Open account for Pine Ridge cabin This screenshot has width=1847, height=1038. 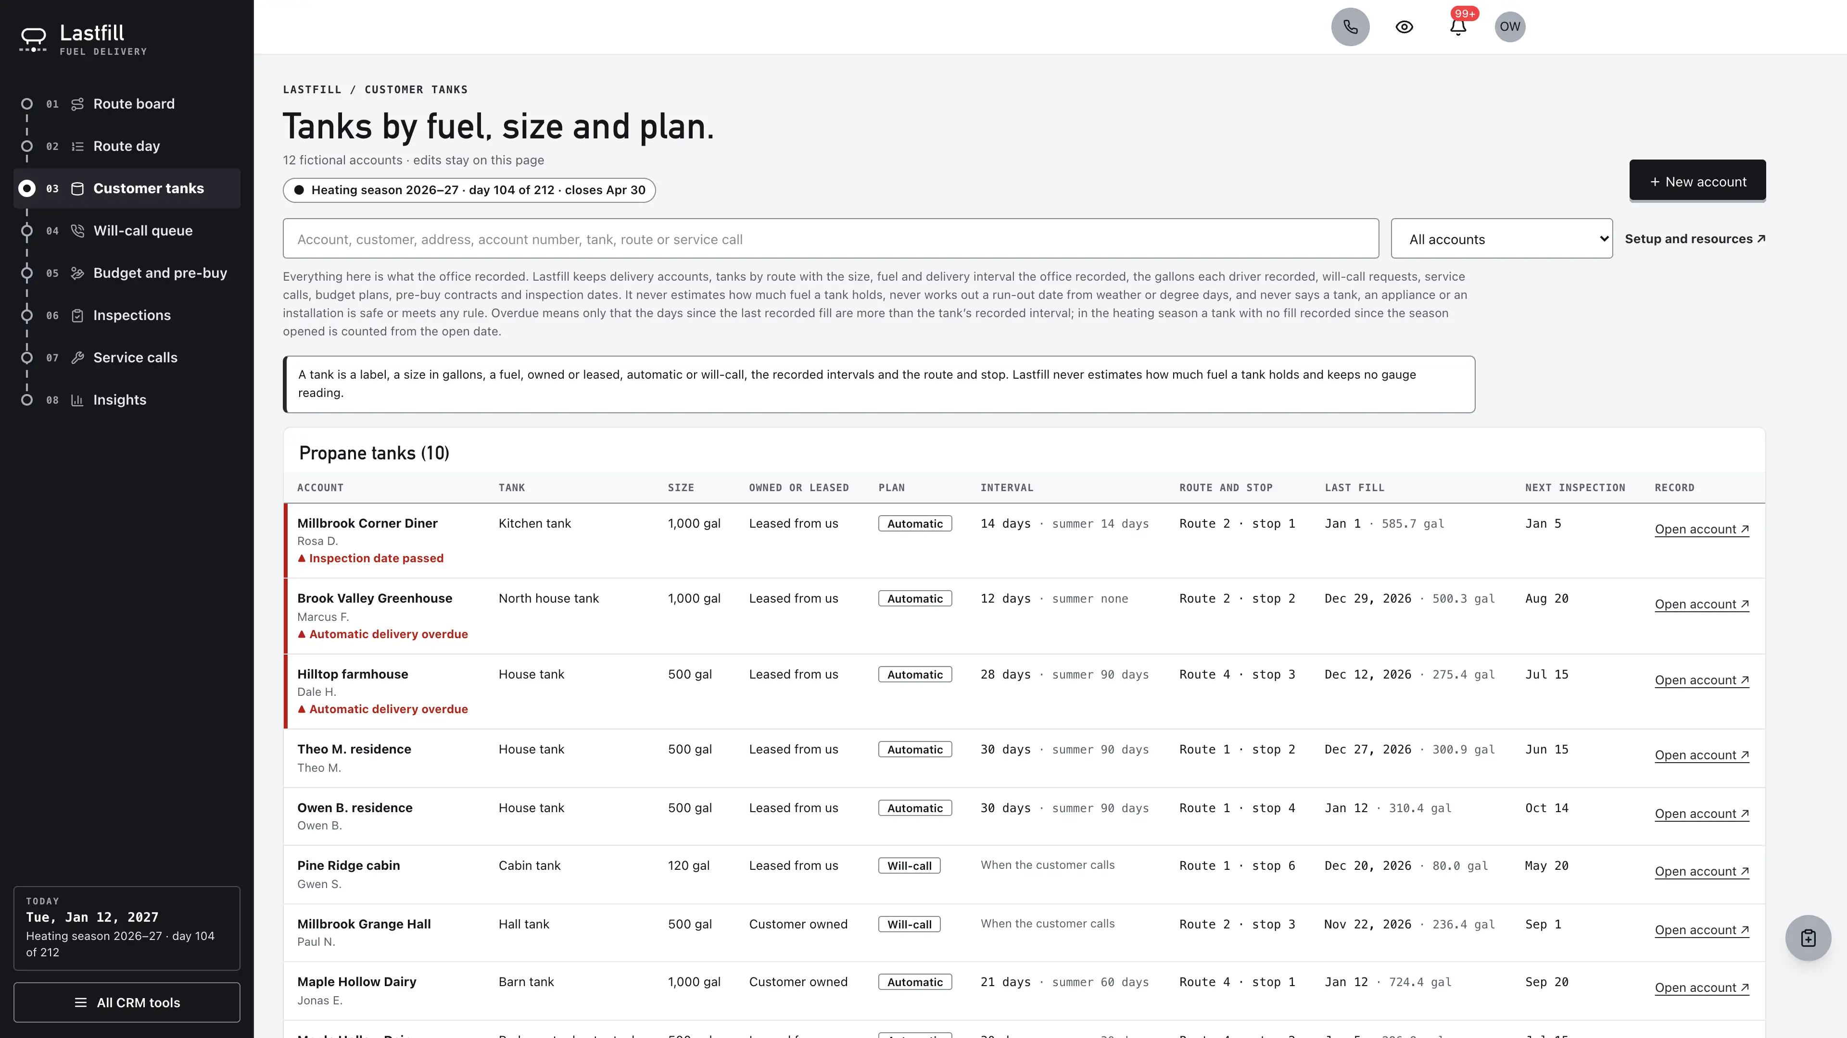coord(1701,871)
